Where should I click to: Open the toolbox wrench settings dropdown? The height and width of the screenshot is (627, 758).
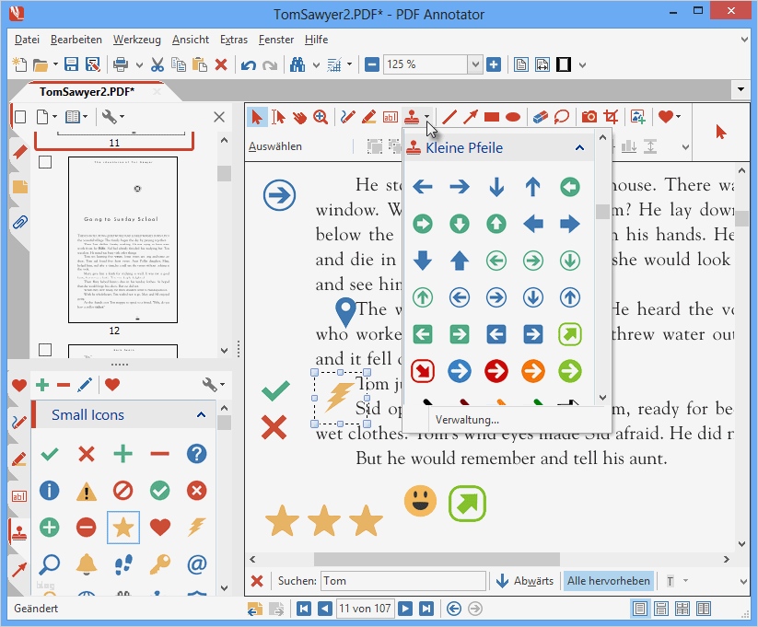[x=214, y=385]
